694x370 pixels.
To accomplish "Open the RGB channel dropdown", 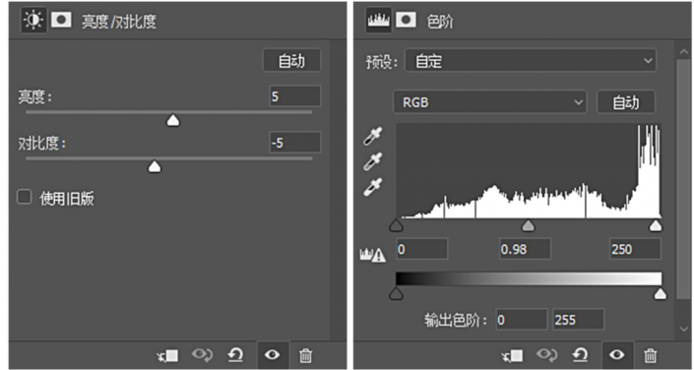I will 490,102.
